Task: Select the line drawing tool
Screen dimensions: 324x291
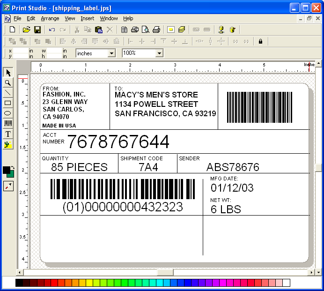Action: coord(8,93)
